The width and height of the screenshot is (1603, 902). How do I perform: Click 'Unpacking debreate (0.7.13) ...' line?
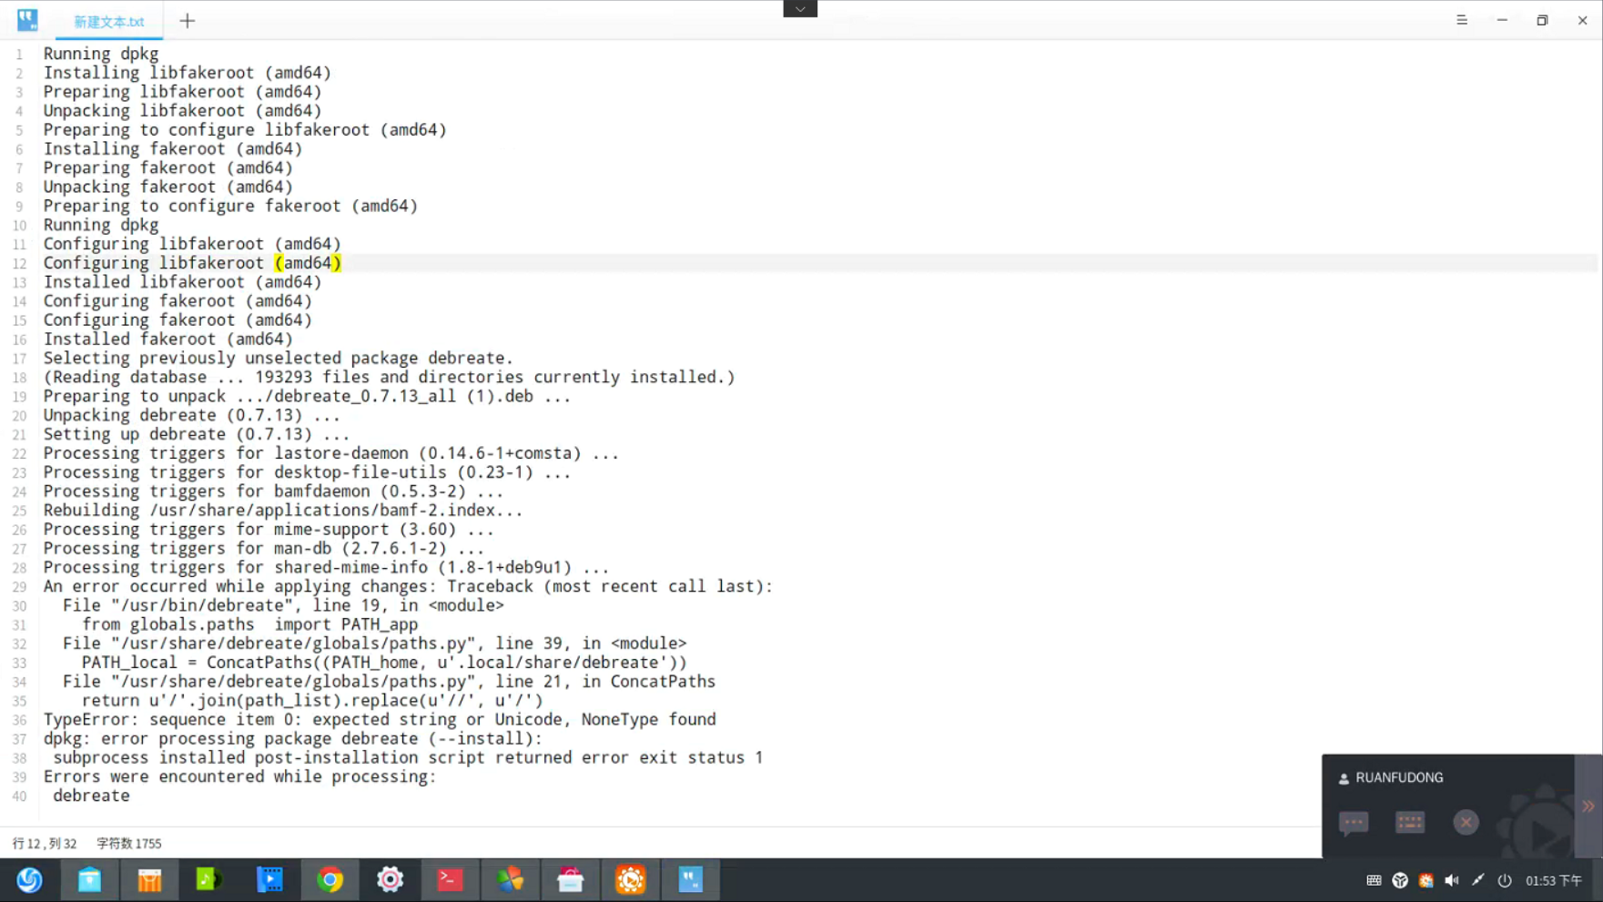coord(192,416)
